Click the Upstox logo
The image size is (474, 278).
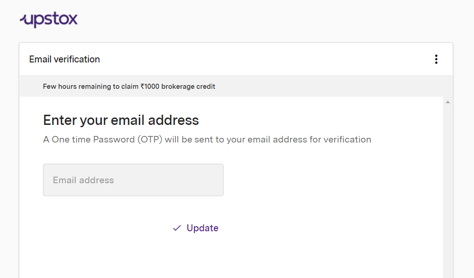pyautogui.click(x=49, y=19)
